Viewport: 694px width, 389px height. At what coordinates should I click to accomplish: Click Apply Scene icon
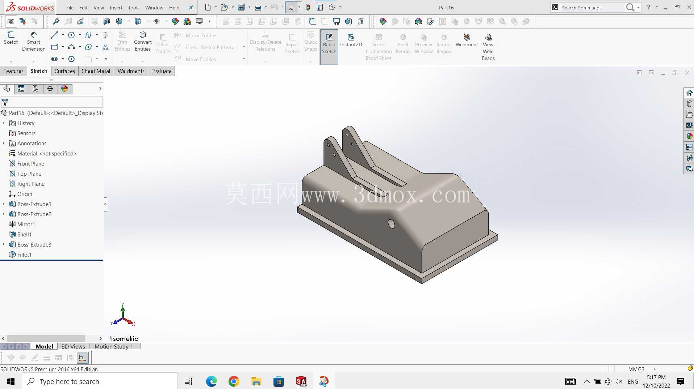point(187,22)
